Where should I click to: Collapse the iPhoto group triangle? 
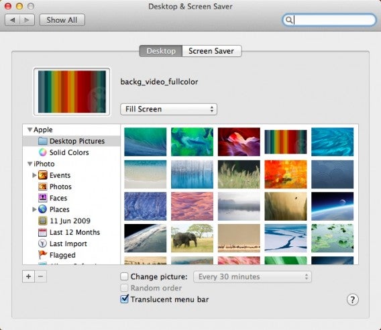pos(30,164)
